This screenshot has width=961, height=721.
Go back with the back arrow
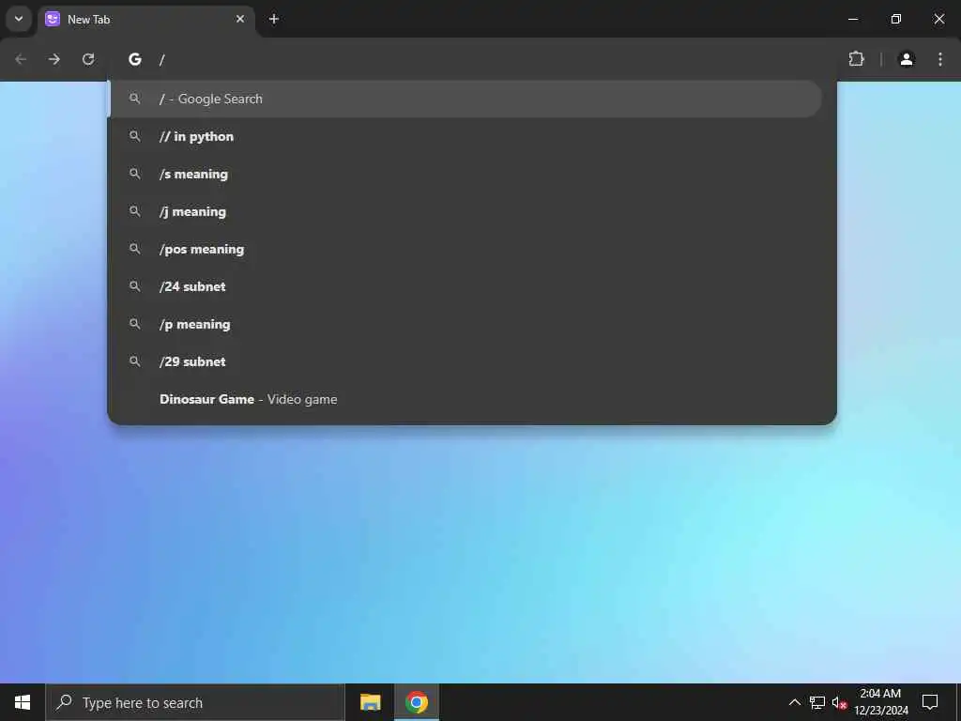pos(21,59)
